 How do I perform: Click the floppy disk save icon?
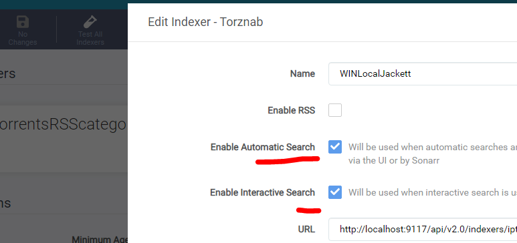tap(23, 22)
